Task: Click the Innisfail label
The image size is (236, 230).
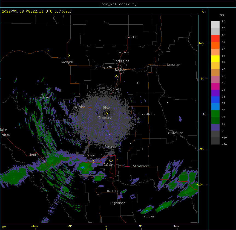Action: point(114,89)
